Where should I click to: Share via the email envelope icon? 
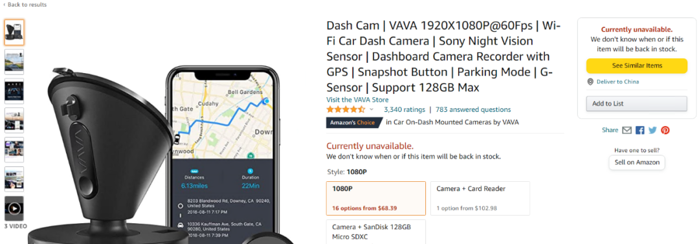[x=627, y=130]
